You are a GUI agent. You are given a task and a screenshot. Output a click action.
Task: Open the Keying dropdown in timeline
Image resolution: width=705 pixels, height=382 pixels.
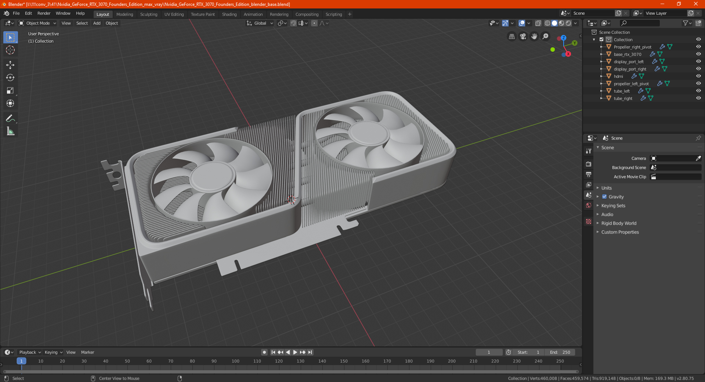click(x=53, y=352)
